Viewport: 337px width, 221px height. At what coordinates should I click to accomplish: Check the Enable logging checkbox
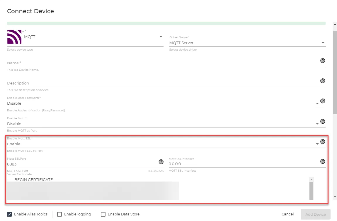[59, 214]
